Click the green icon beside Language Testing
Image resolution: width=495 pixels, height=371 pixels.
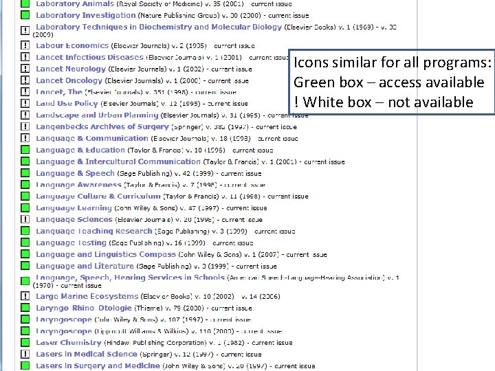[x=25, y=243]
